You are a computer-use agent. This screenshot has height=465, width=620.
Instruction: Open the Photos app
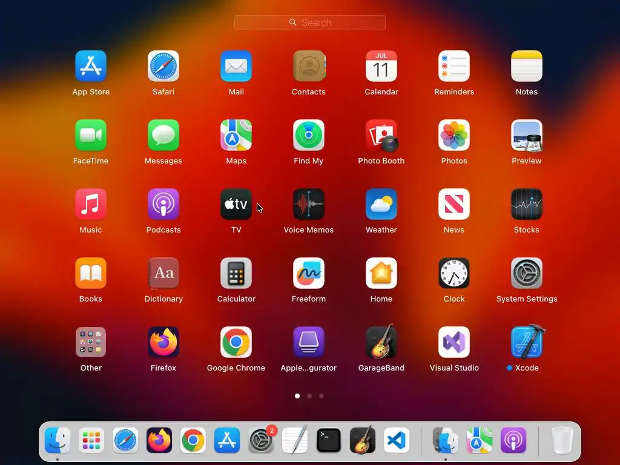(x=454, y=135)
